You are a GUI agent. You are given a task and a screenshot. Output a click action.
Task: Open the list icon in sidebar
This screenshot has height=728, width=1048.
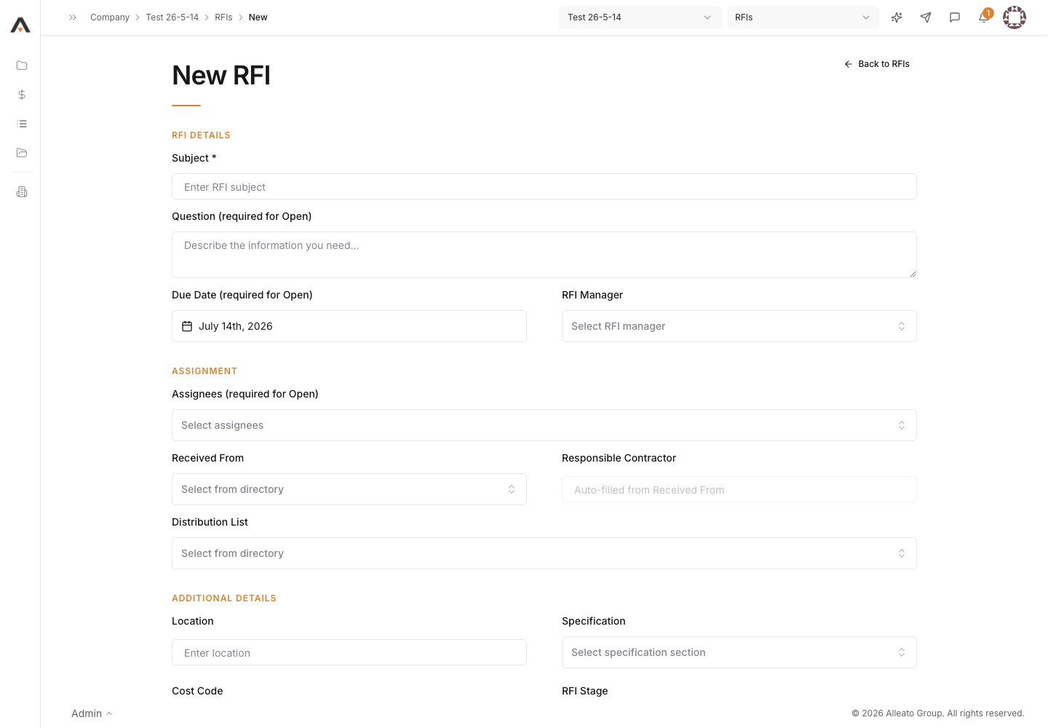22,124
